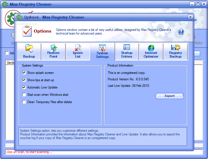Click the System Settings tools icon
Image resolution: width=208 pixels, height=159 pixels.
click(x=102, y=48)
